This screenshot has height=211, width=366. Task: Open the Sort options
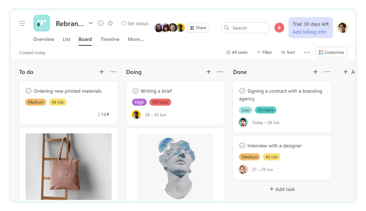tap(288, 52)
